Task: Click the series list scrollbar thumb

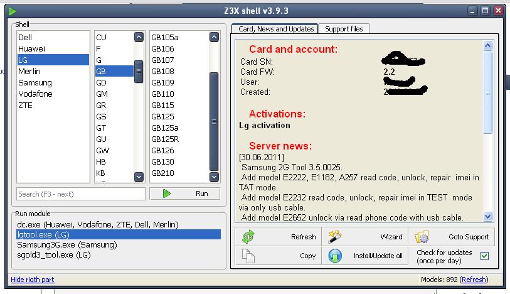Action: [x=139, y=72]
